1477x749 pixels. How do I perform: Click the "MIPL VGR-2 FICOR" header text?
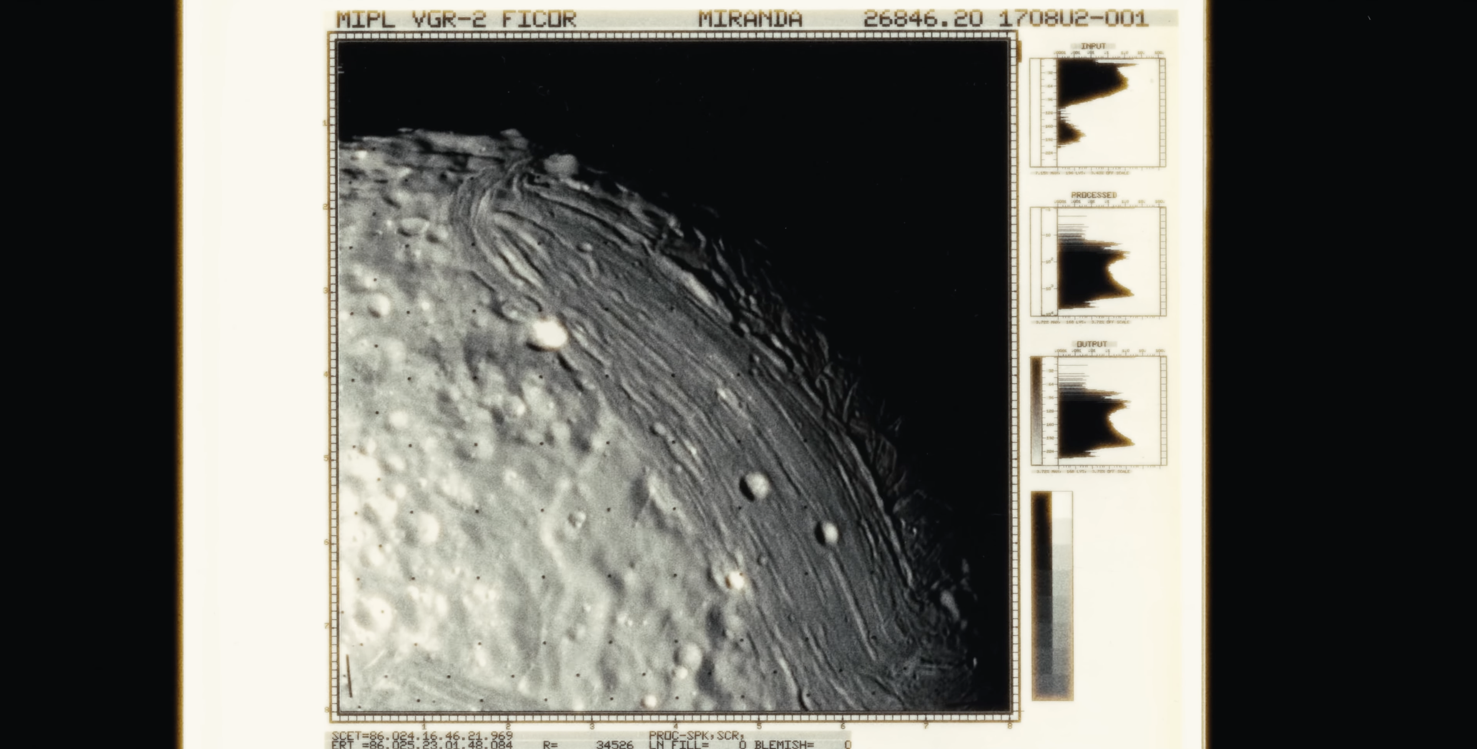(x=456, y=19)
